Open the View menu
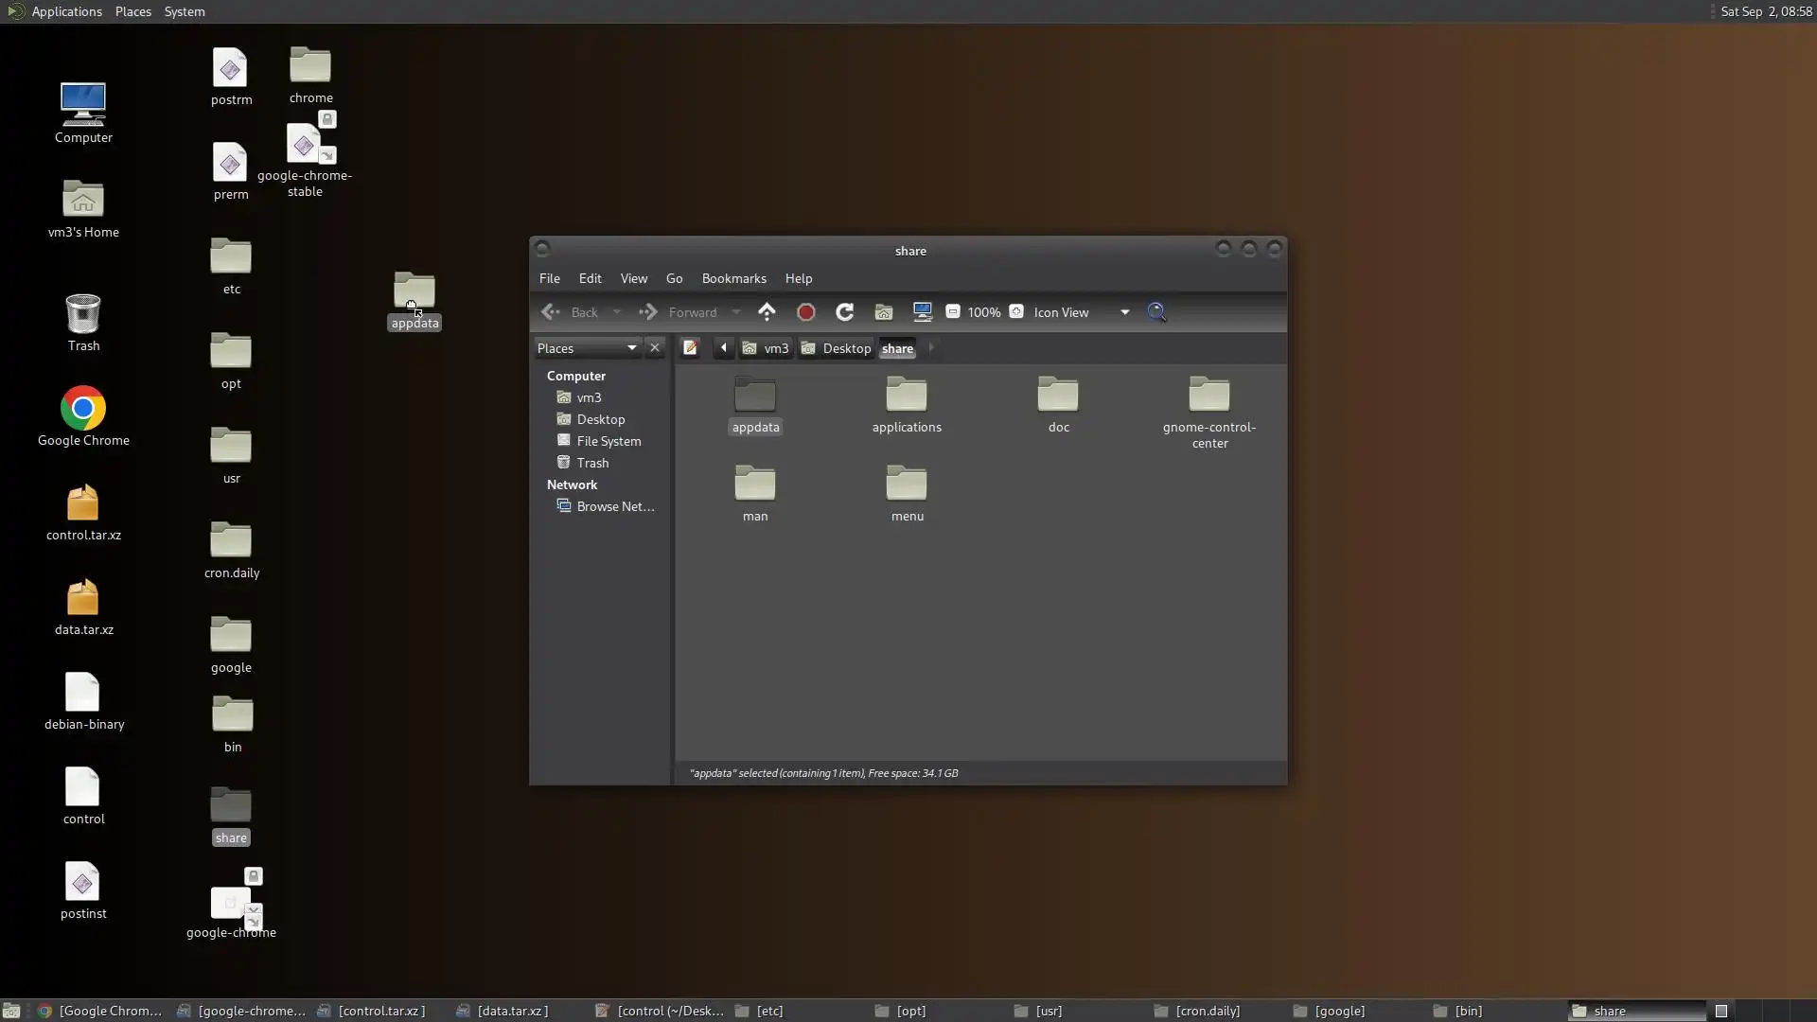Viewport: 1817px width, 1022px height. (x=633, y=278)
